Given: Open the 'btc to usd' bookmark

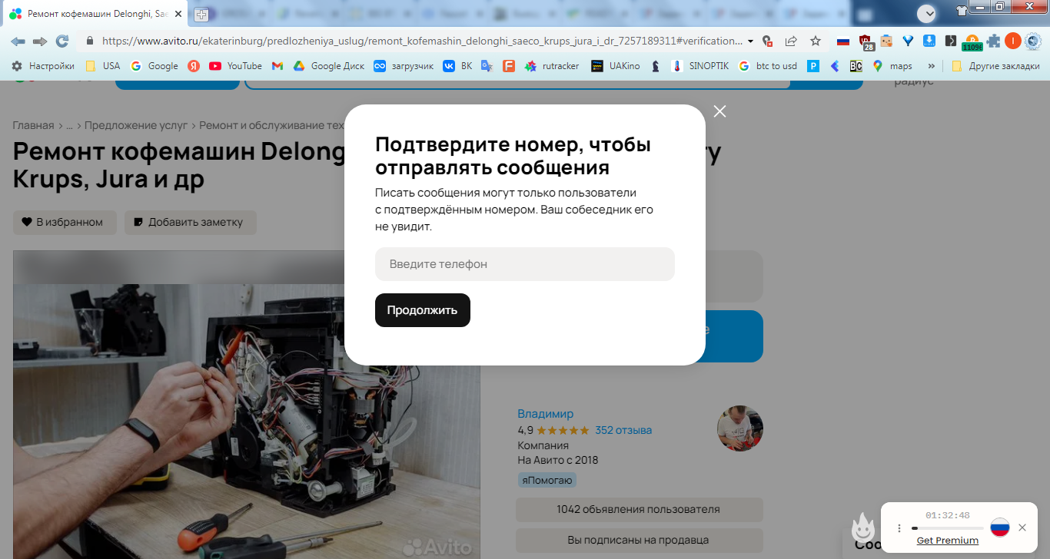Looking at the screenshot, I should (x=768, y=66).
